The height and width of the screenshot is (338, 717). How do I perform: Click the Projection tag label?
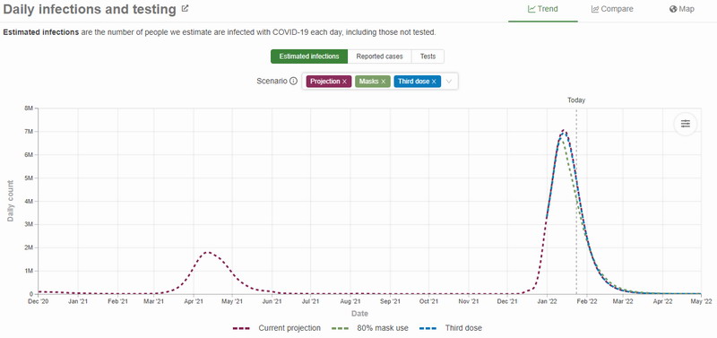click(x=325, y=82)
